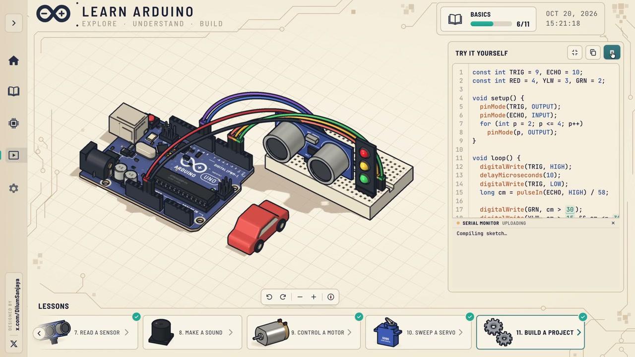Viewport: 635px width, 357px height.
Task: Click the UPLOADING status label
Action: coord(514,223)
